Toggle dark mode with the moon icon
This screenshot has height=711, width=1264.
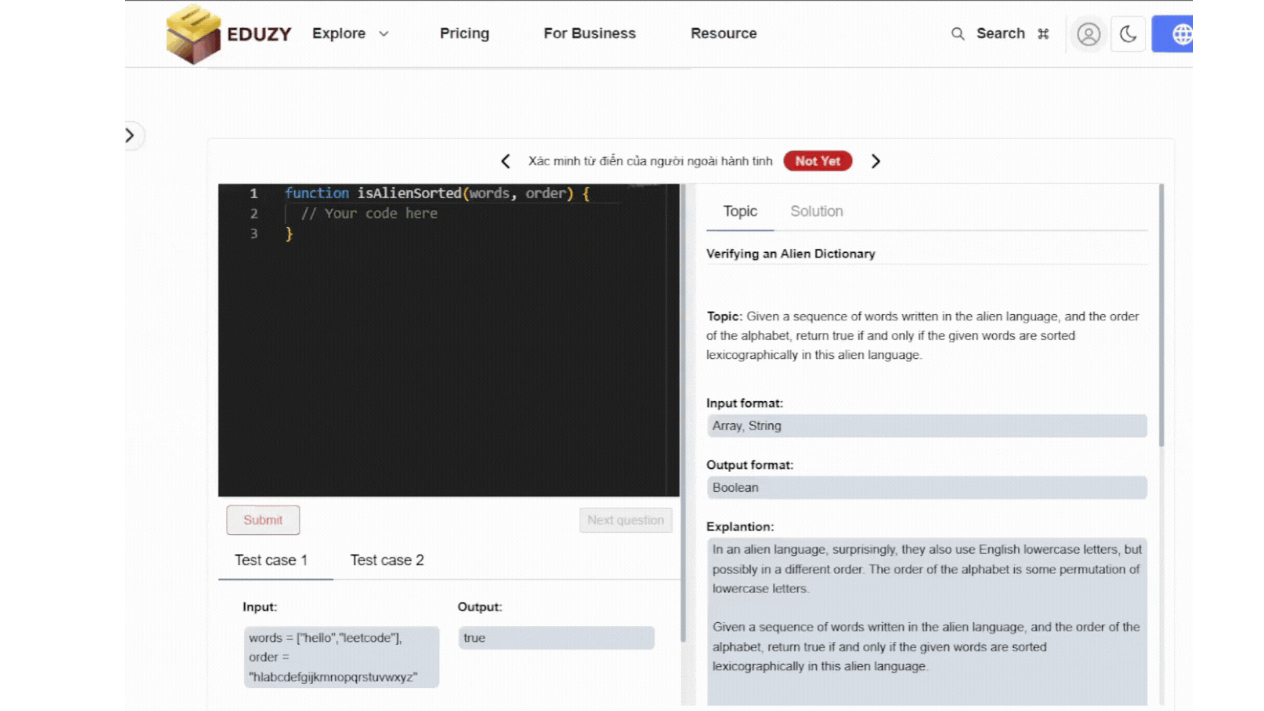pos(1128,34)
